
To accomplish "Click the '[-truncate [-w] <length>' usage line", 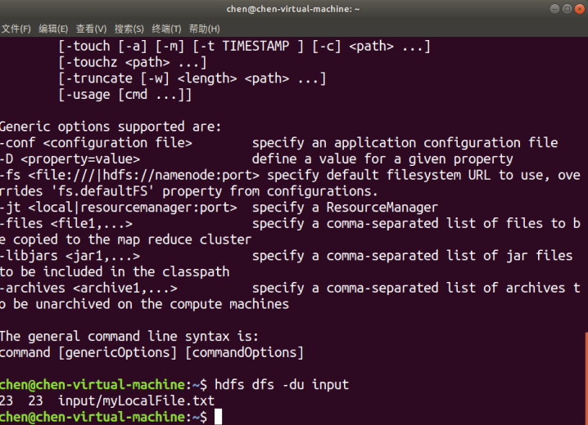I will [x=192, y=78].
